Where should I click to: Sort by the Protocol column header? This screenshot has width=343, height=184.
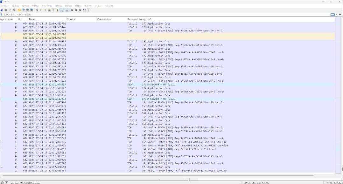point(133,19)
